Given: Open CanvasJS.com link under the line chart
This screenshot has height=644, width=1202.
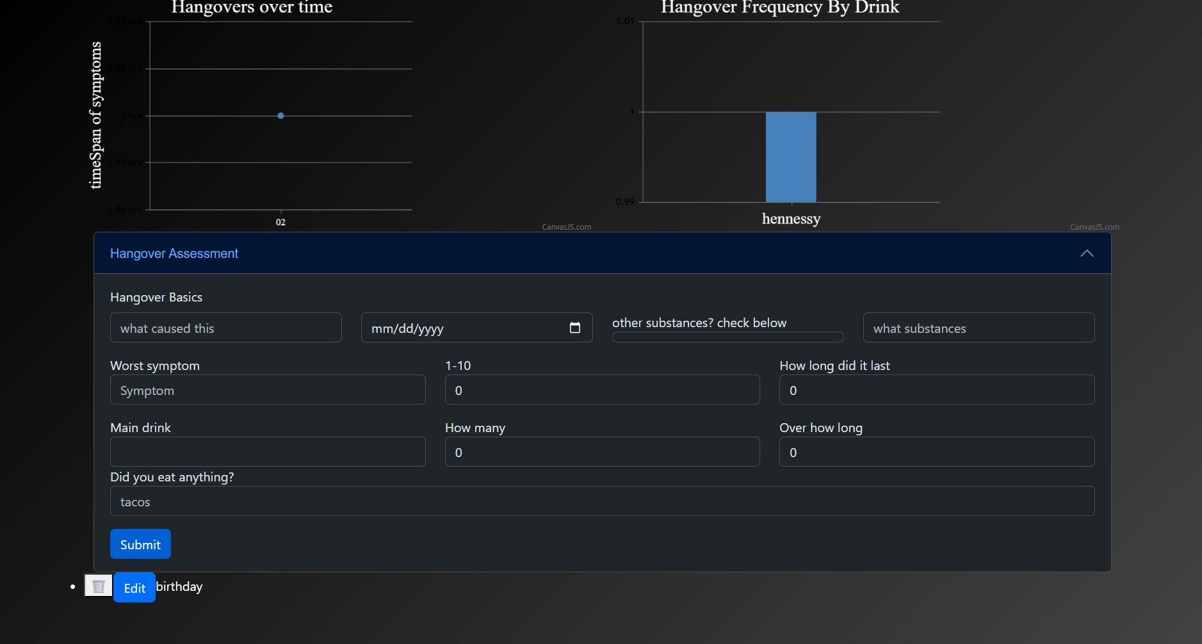Looking at the screenshot, I should coord(566,227).
